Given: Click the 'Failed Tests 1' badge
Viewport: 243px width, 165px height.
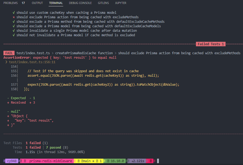Looking at the screenshot, I should point(210,44).
